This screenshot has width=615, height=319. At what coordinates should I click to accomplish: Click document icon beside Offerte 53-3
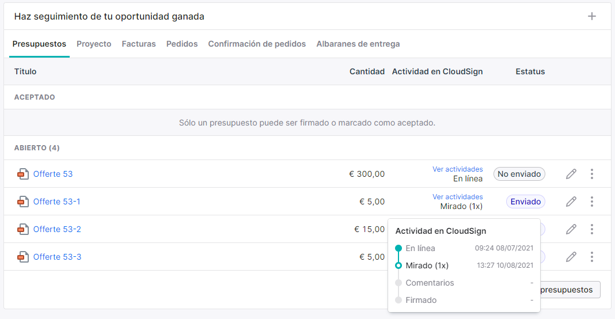[23, 257]
